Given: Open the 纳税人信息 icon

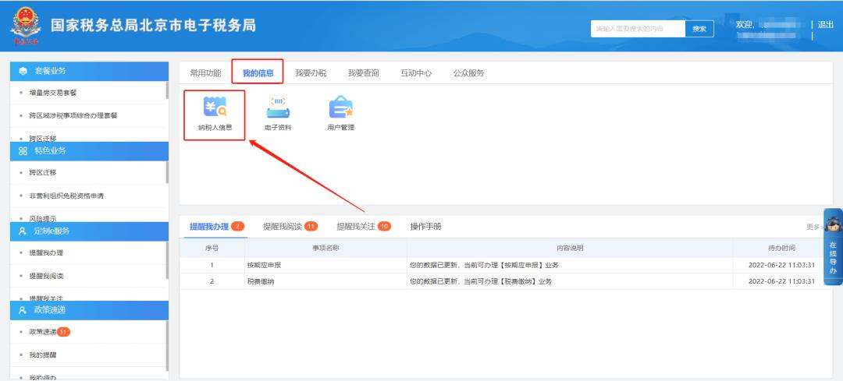Looking at the screenshot, I should click(x=215, y=114).
